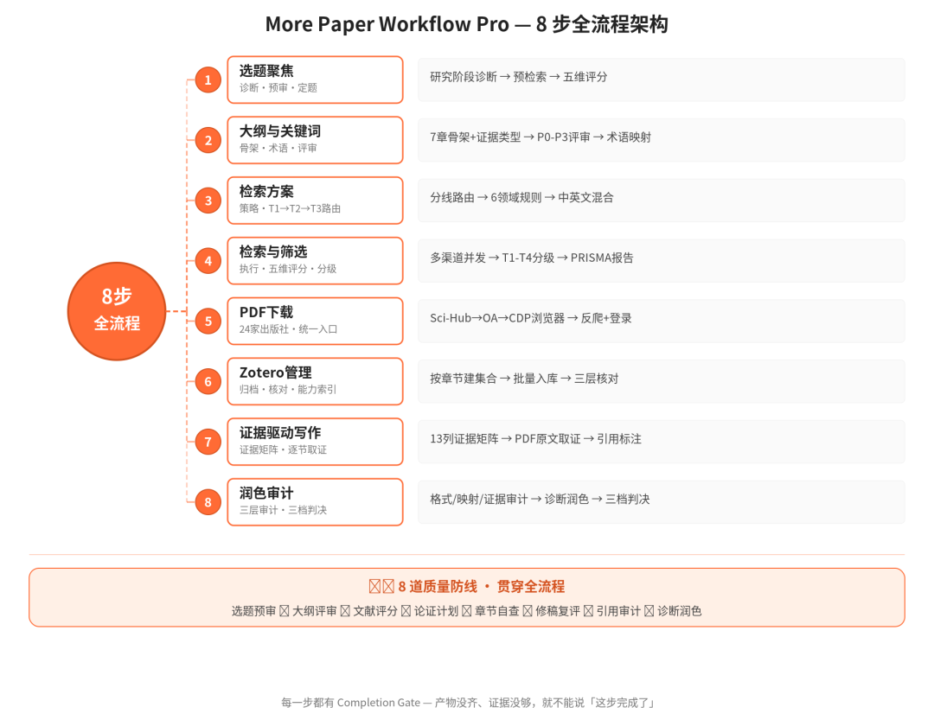Select the 大纲与关键词 step card
934x720 pixels.
pos(315,140)
